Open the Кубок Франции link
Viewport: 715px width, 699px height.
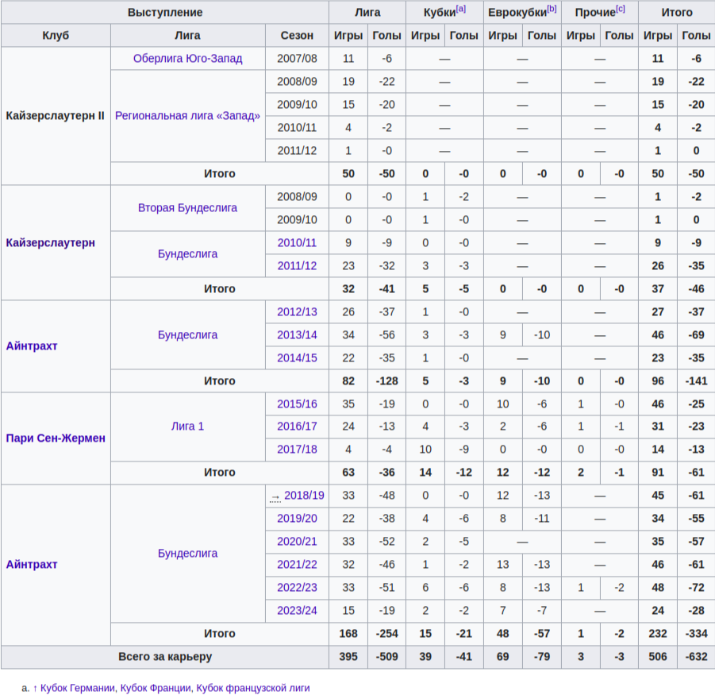pyautogui.click(x=156, y=688)
